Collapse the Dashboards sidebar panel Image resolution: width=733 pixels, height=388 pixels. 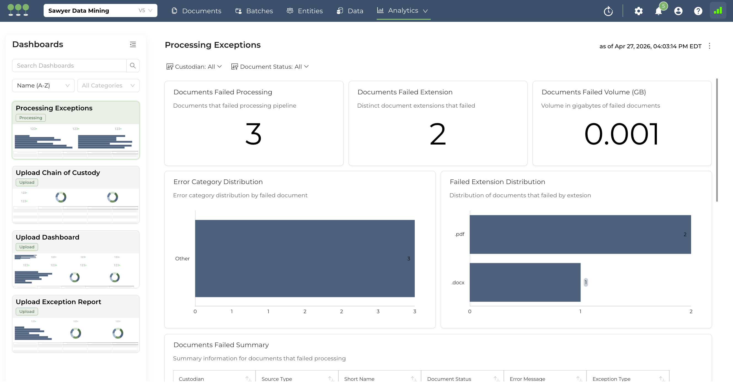pyautogui.click(x=133, y=44)
